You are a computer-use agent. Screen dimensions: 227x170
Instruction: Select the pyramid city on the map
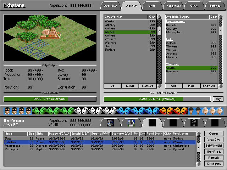[50, 33]
